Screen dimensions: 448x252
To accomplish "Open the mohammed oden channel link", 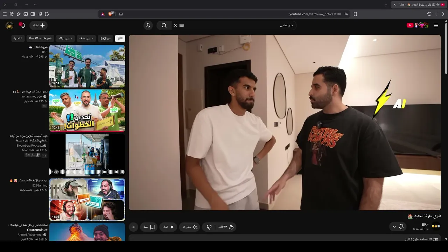I will (x=31, y=97).
